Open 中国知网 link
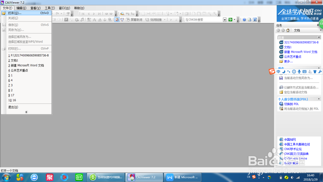 coord(290,139)
